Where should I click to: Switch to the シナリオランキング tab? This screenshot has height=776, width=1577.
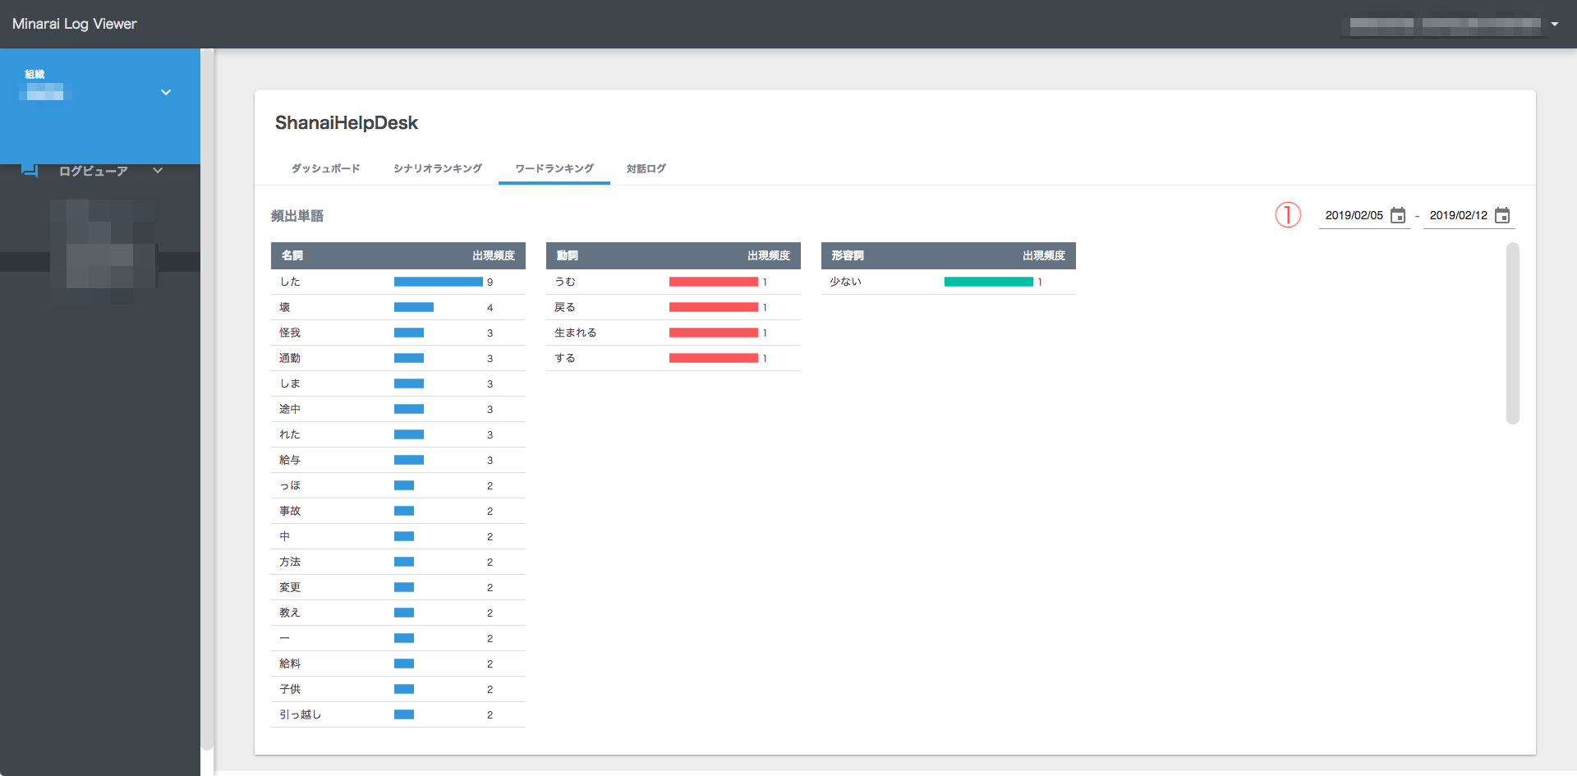tap(438, 168)
